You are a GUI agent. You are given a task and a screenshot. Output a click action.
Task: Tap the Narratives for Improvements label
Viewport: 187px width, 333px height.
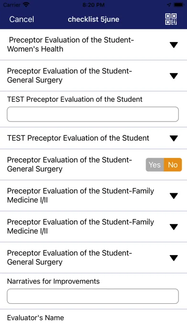tap(53, 281)
